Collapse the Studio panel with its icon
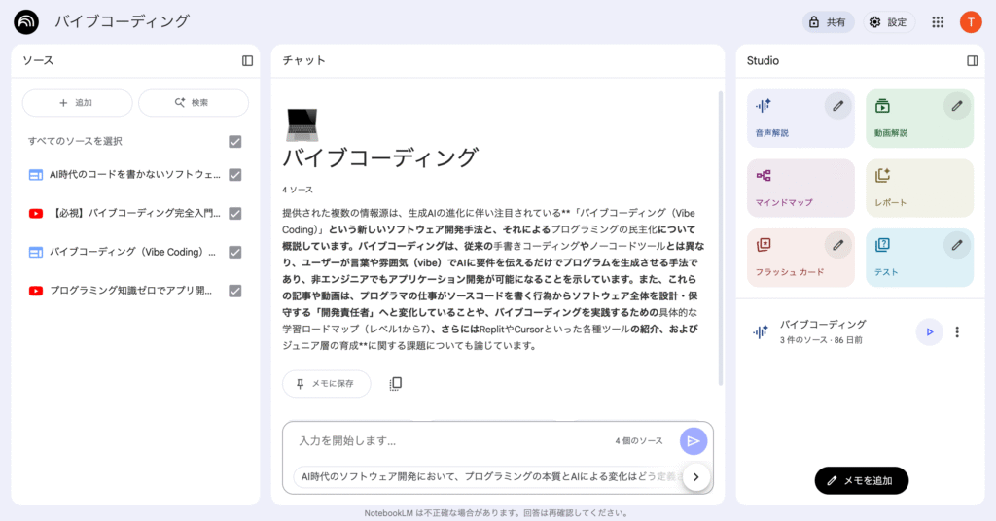The width and height of the screenshot is (996, 521). tap(972, 60)
